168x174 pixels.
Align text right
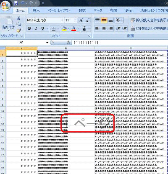pos(110,28)
